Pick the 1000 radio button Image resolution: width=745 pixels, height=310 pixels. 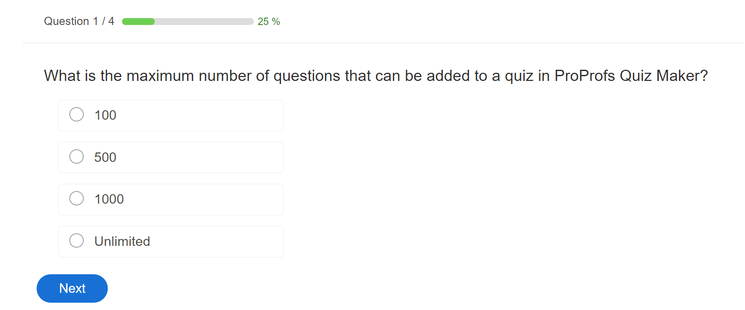click(77, 198)
